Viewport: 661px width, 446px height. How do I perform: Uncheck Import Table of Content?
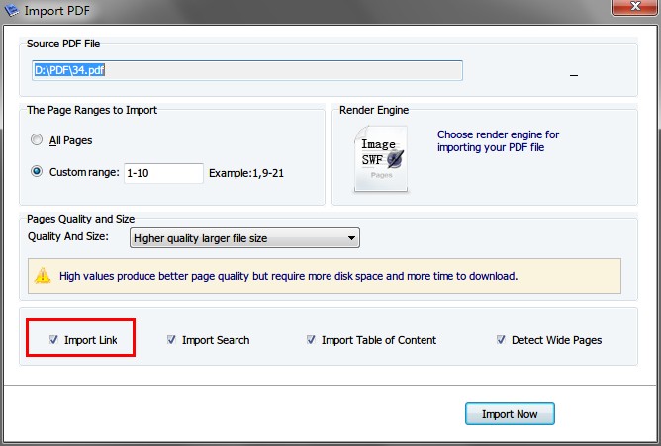(311, 339)
